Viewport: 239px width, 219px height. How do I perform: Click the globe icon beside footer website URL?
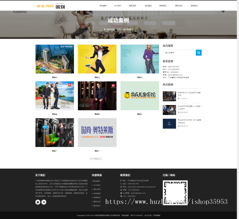[121, 187]
